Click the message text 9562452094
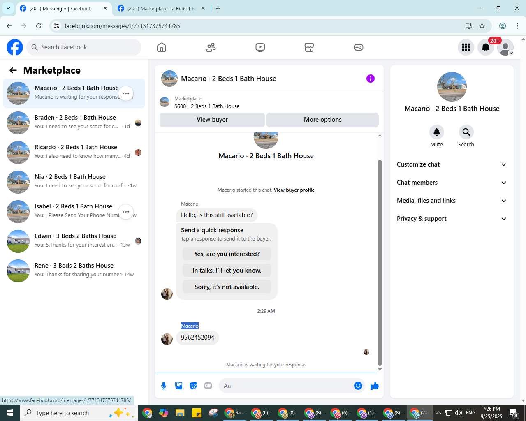This screenshot has width=526, height=421. (197, 338)
